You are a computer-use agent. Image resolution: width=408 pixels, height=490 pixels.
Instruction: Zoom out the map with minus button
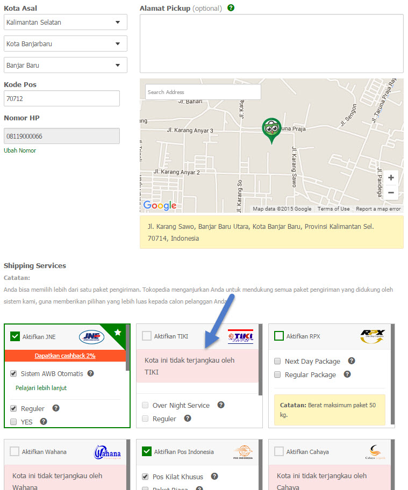click(x=391, y=192)
